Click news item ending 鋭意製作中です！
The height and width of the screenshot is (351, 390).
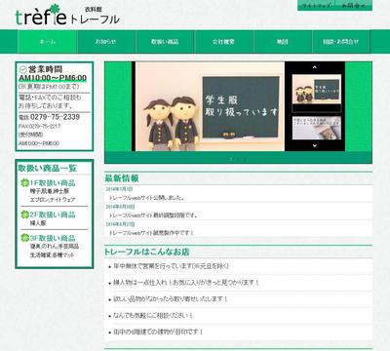click(x=151, y=233)
